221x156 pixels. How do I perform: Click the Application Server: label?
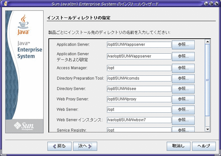click(x=73, y=45)
